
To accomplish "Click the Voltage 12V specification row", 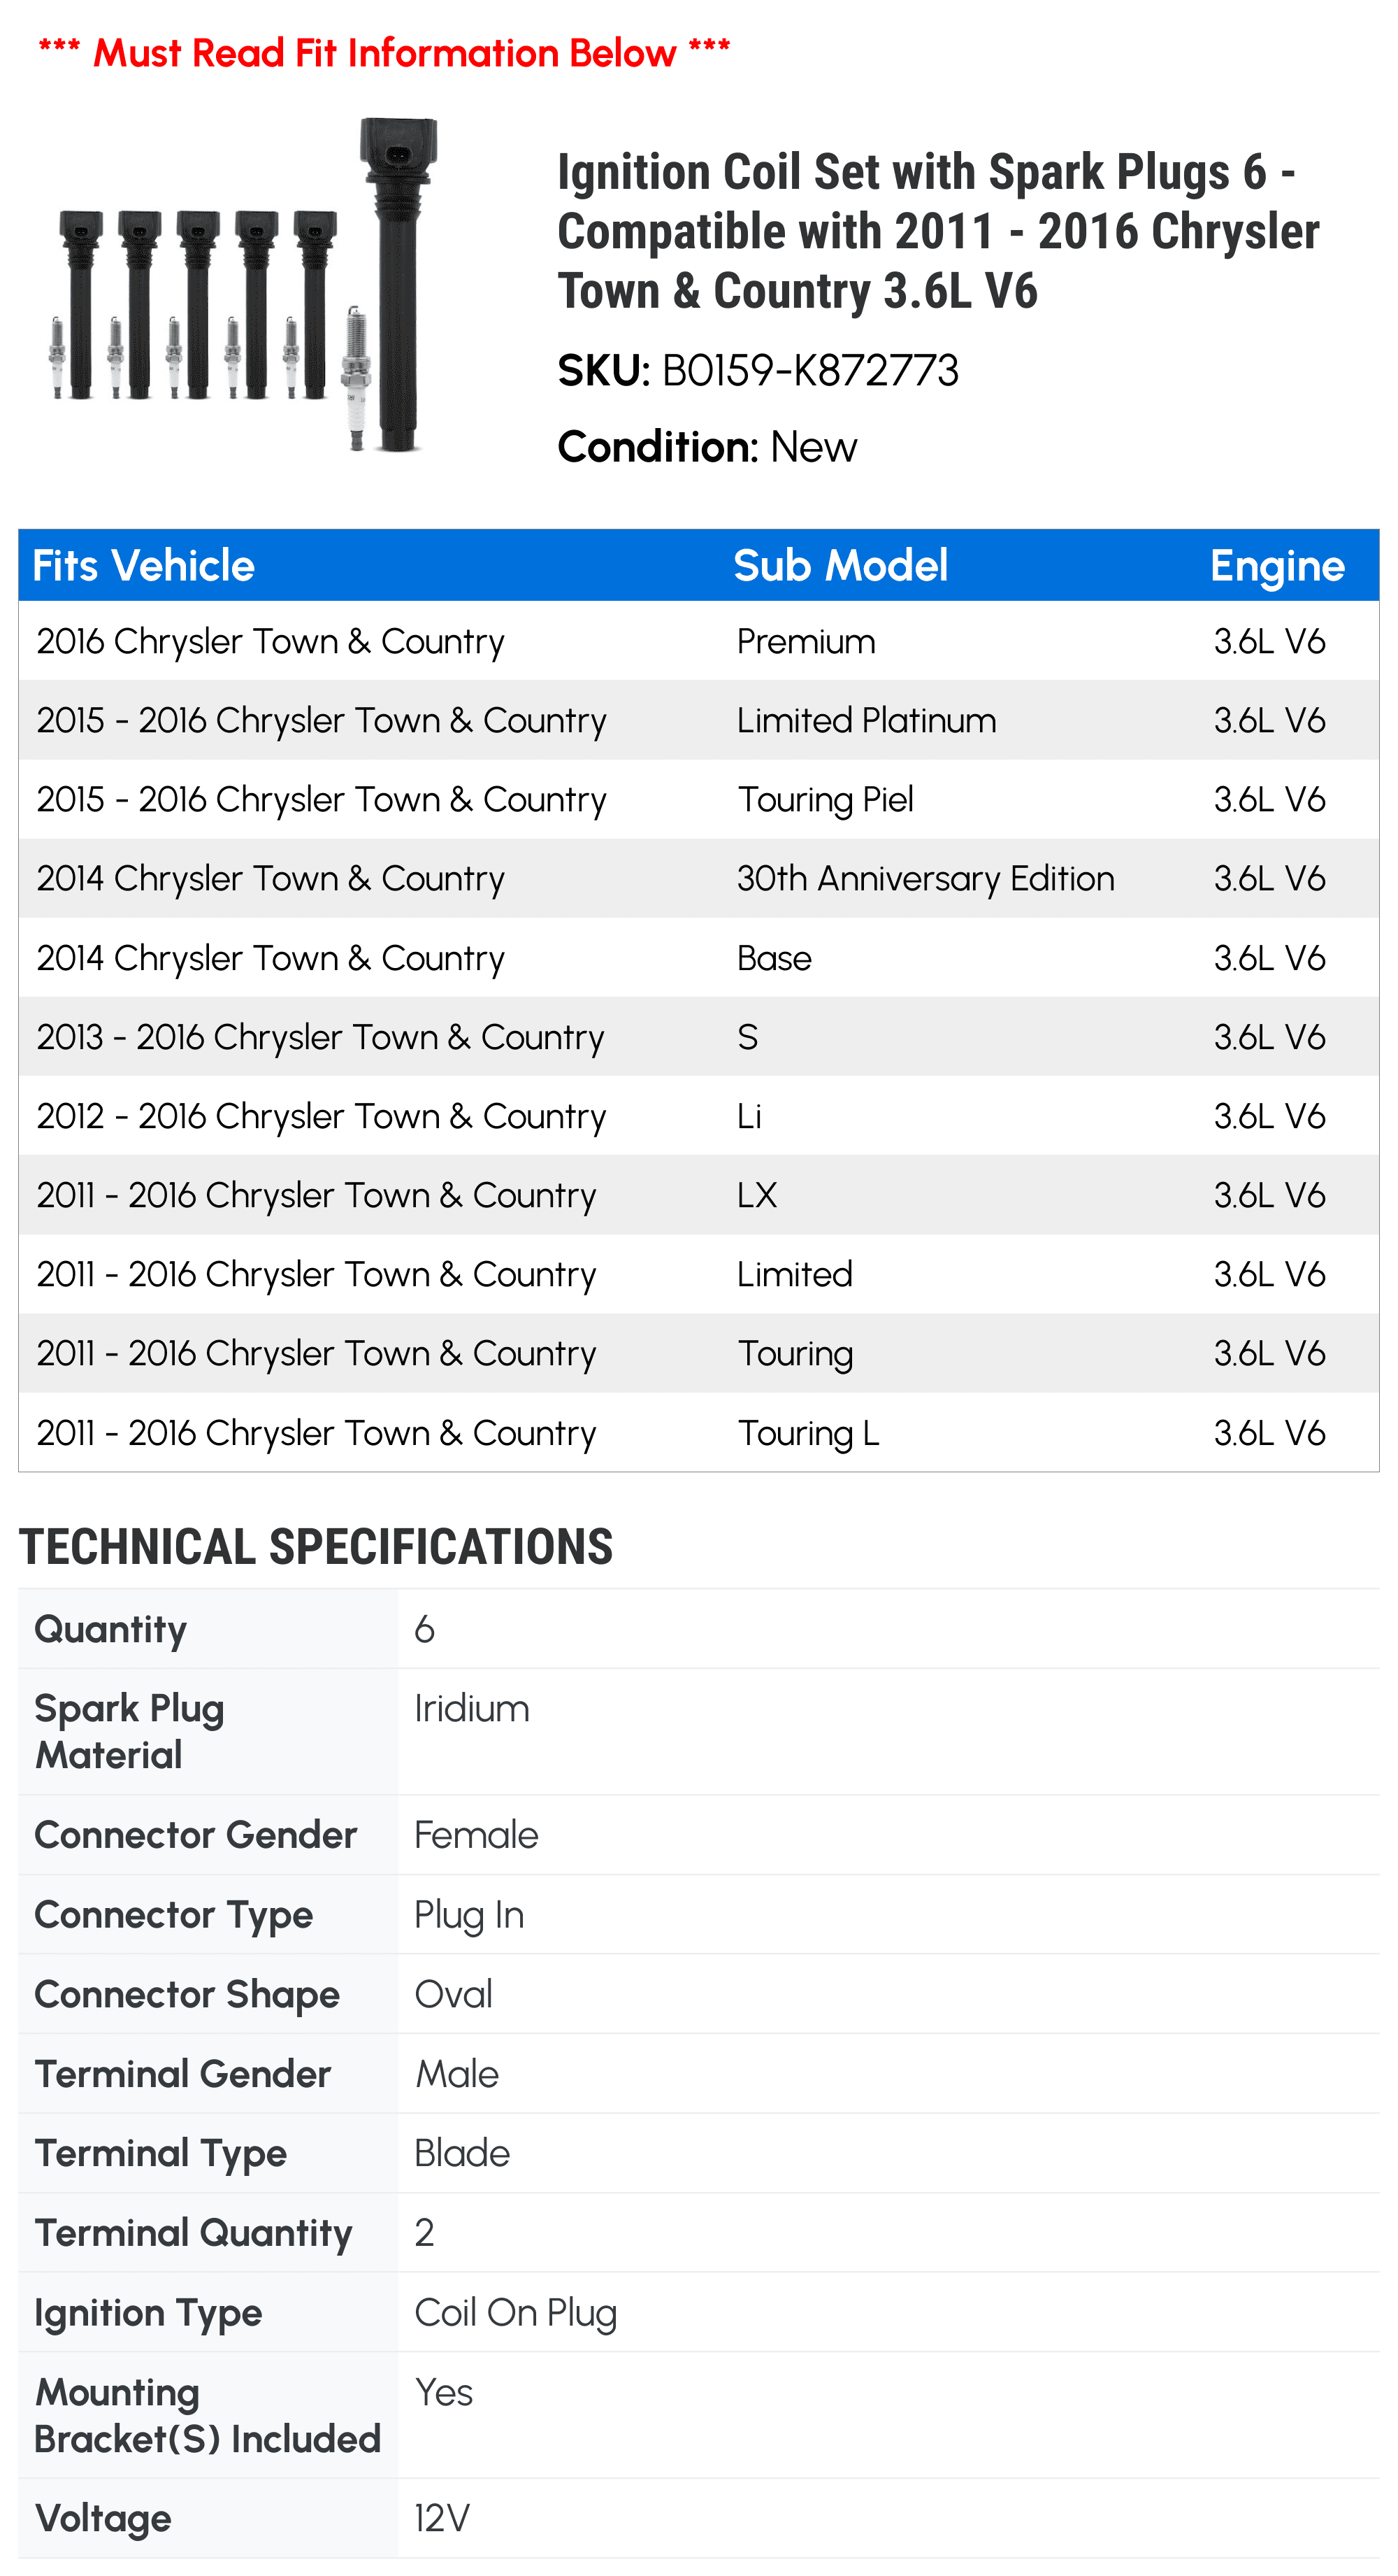I will (x=698, y=2518).
